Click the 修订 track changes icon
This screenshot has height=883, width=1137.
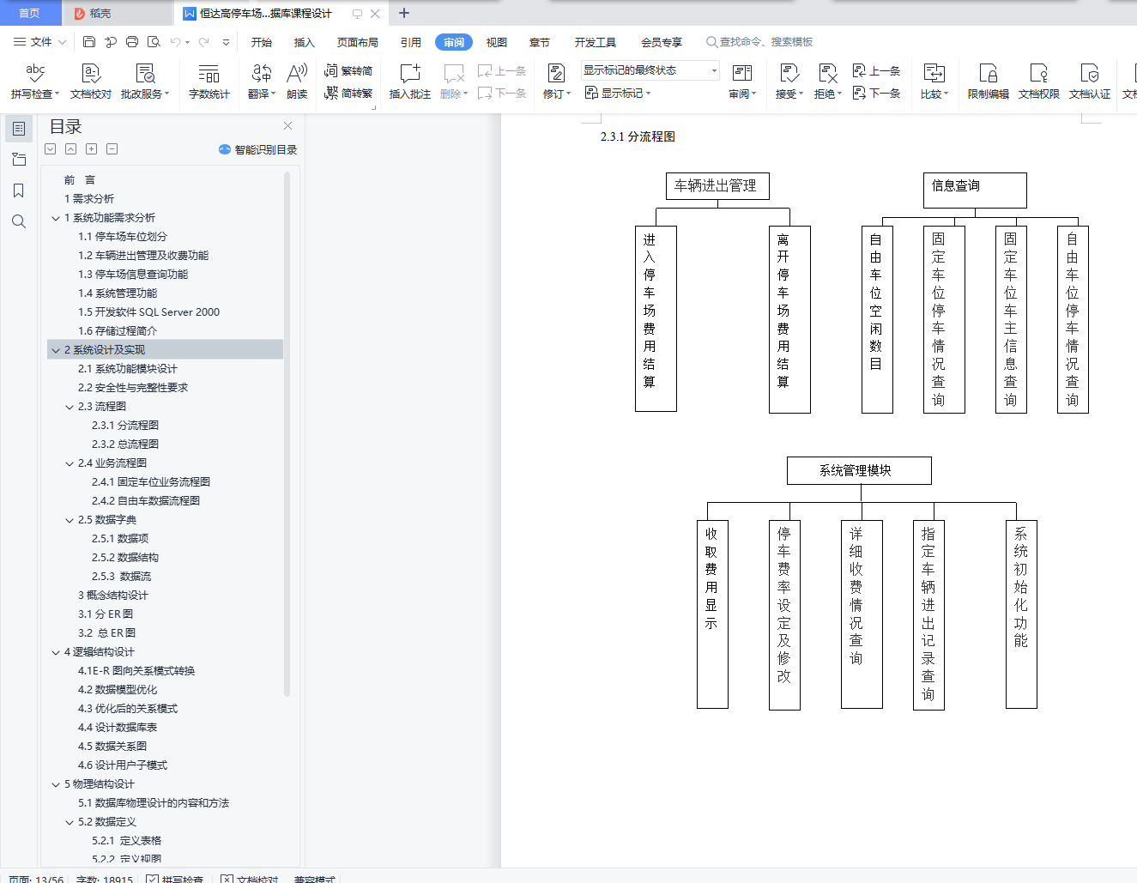(556, 74)
